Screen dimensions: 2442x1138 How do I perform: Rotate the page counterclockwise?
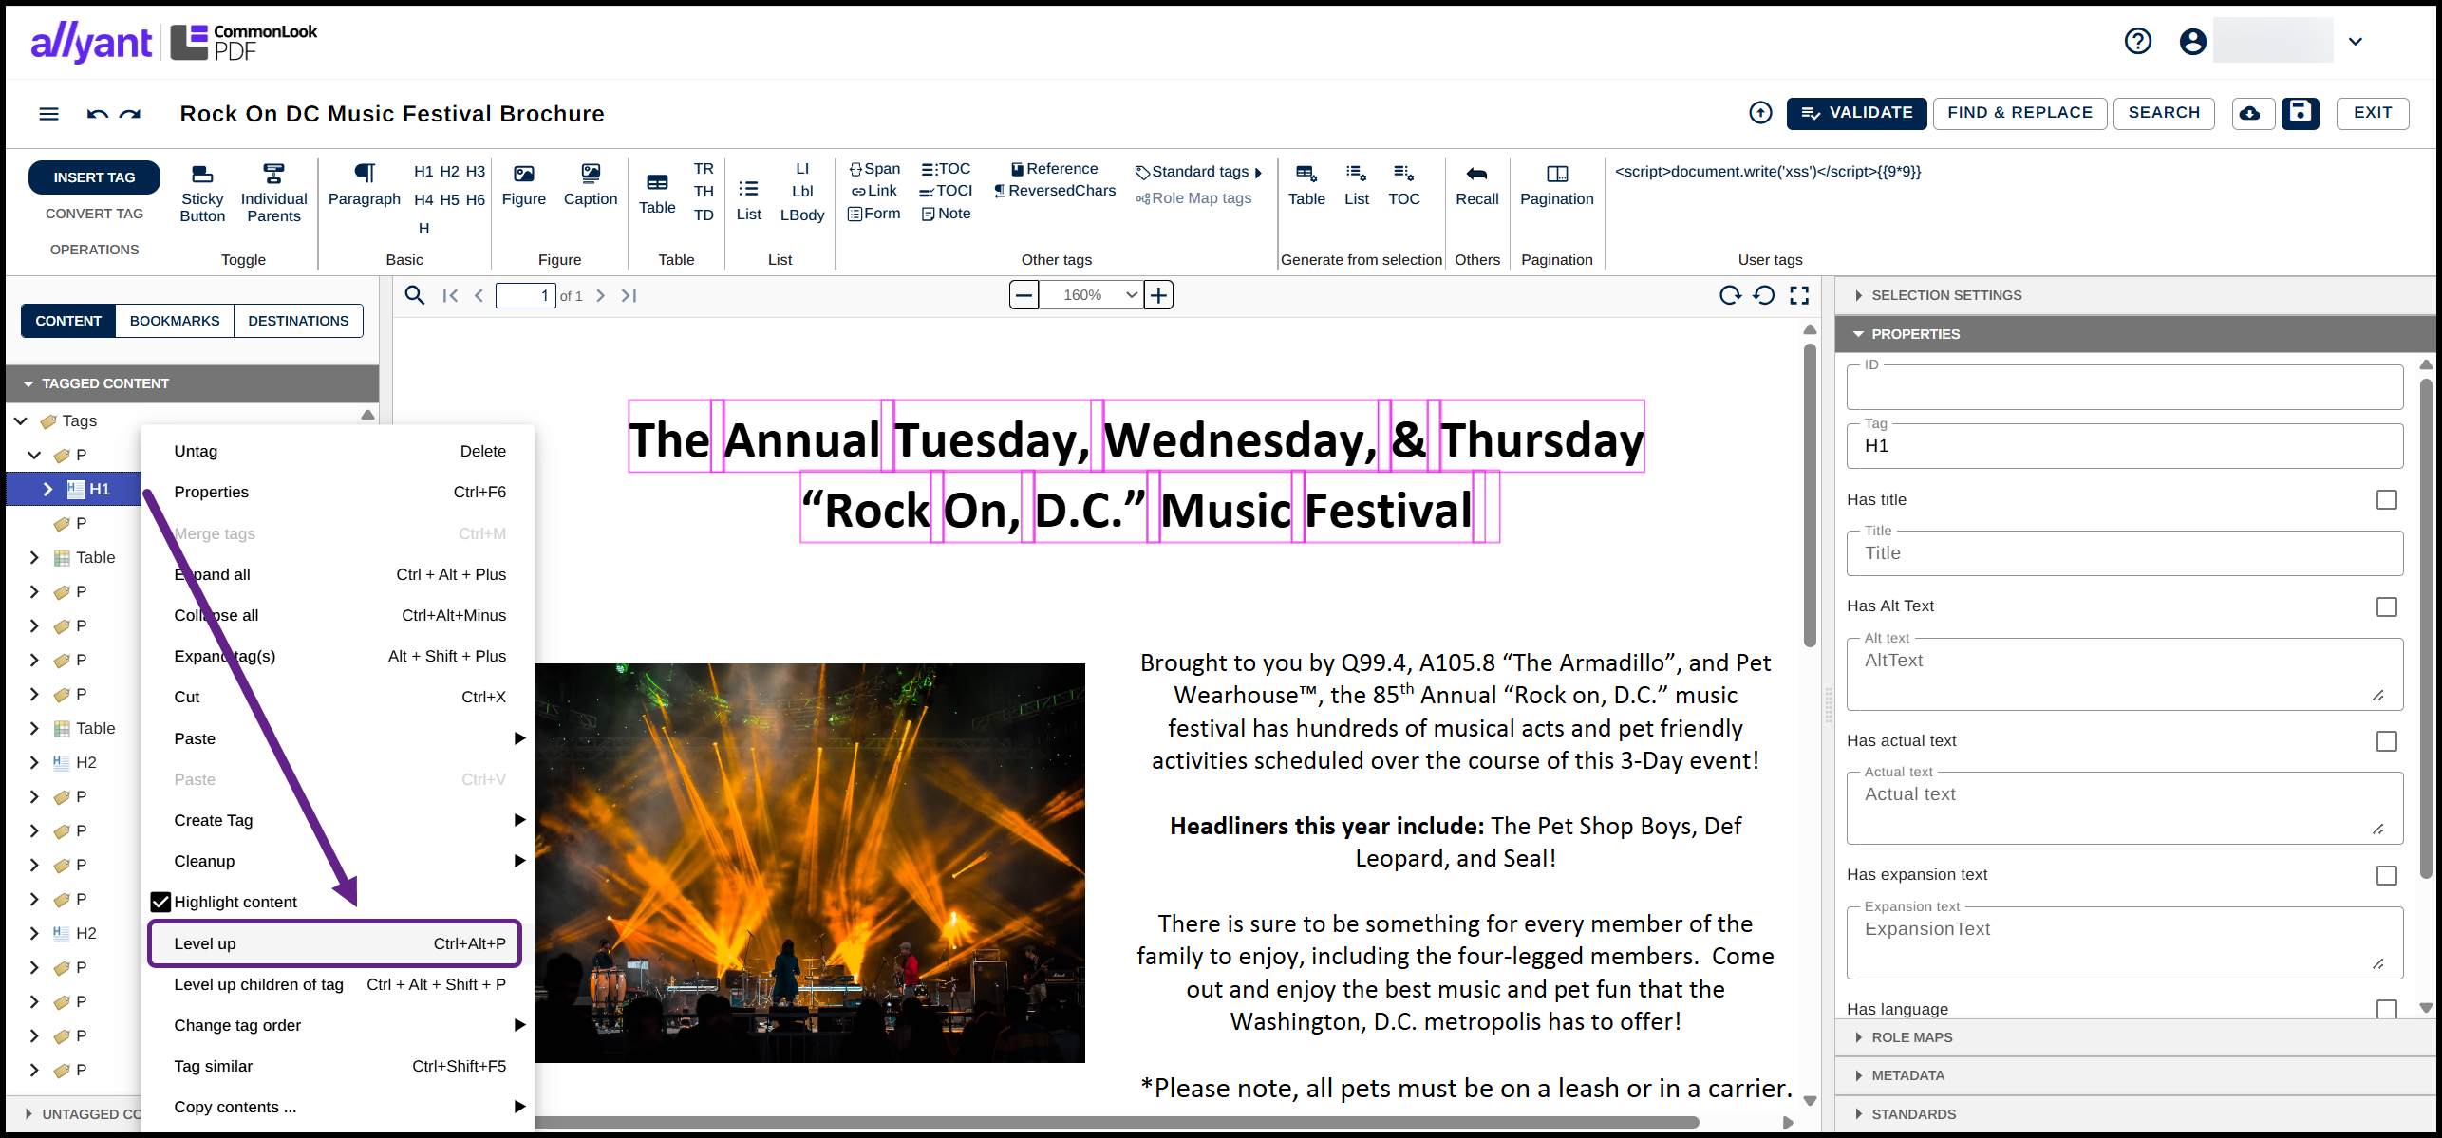coord(1764,295)
